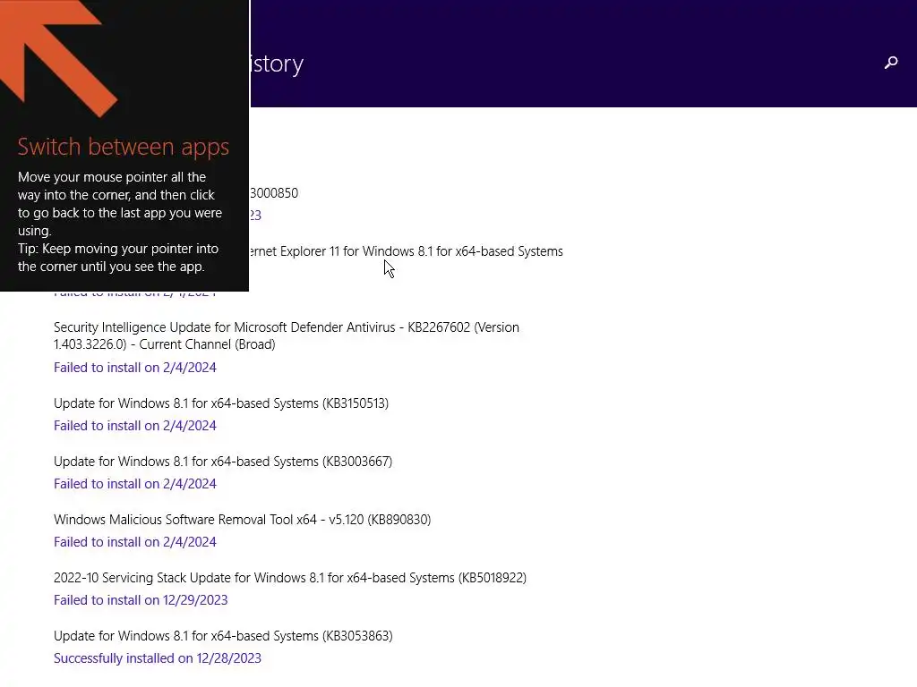Select the Update KB3053863 entry title
Screen dimensions: 917x687
pos(223,636)
